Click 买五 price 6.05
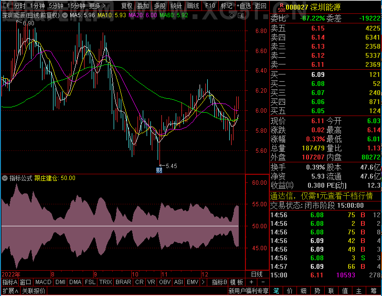382x296 pixels. 318,111
